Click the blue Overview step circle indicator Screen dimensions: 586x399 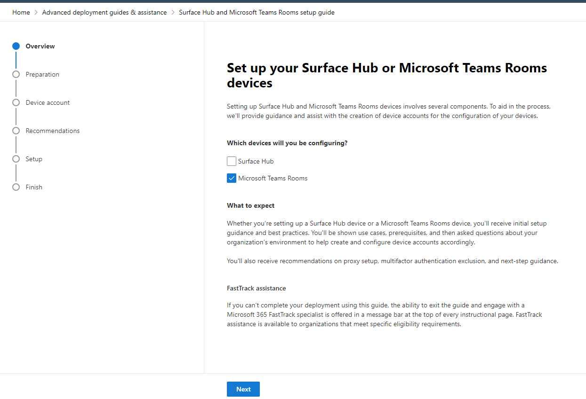click(16, 46)
